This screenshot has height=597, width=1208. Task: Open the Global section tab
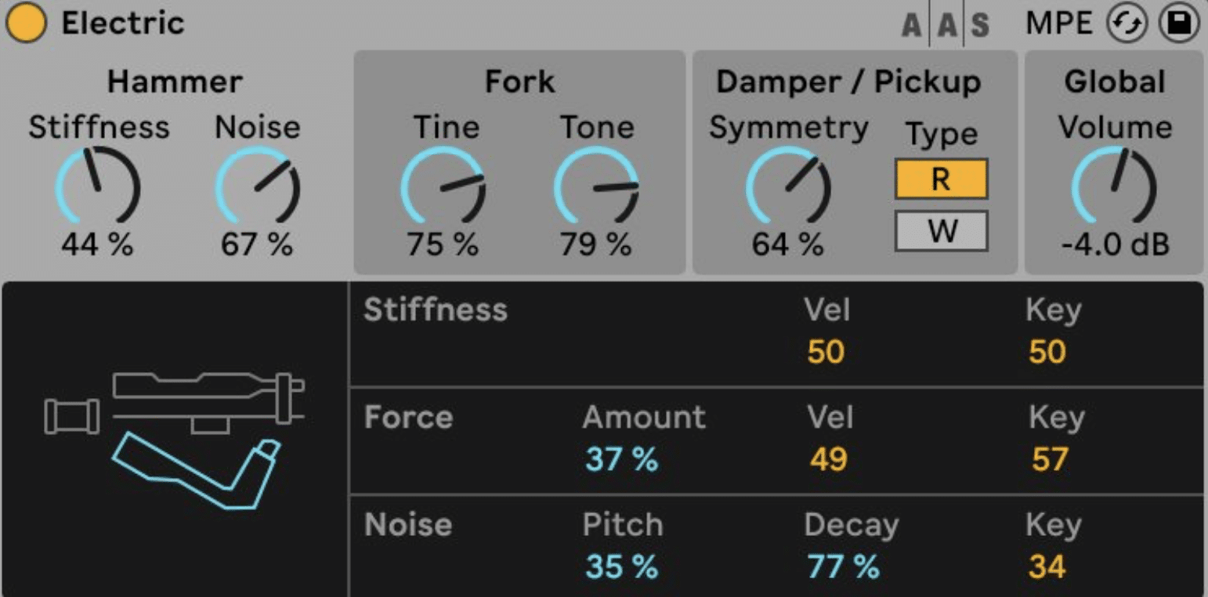pos(1115,81)
